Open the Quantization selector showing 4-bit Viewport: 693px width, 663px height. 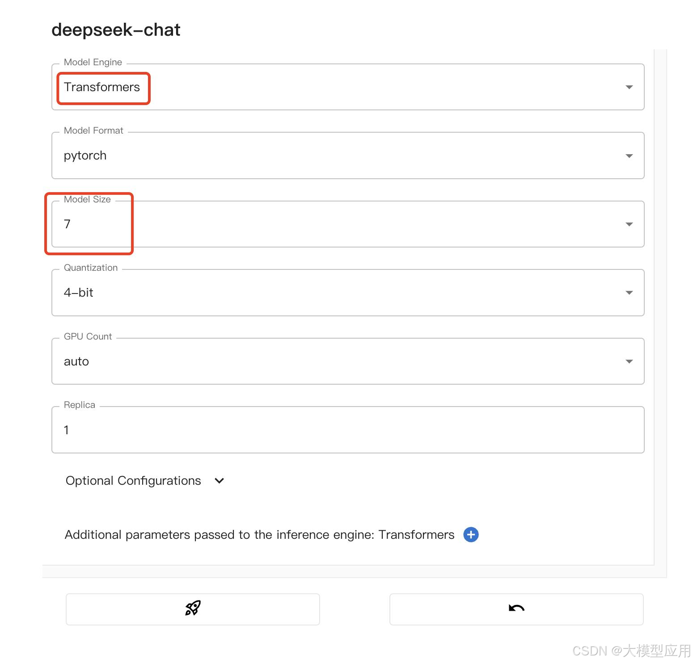click(x=313, y=292)
